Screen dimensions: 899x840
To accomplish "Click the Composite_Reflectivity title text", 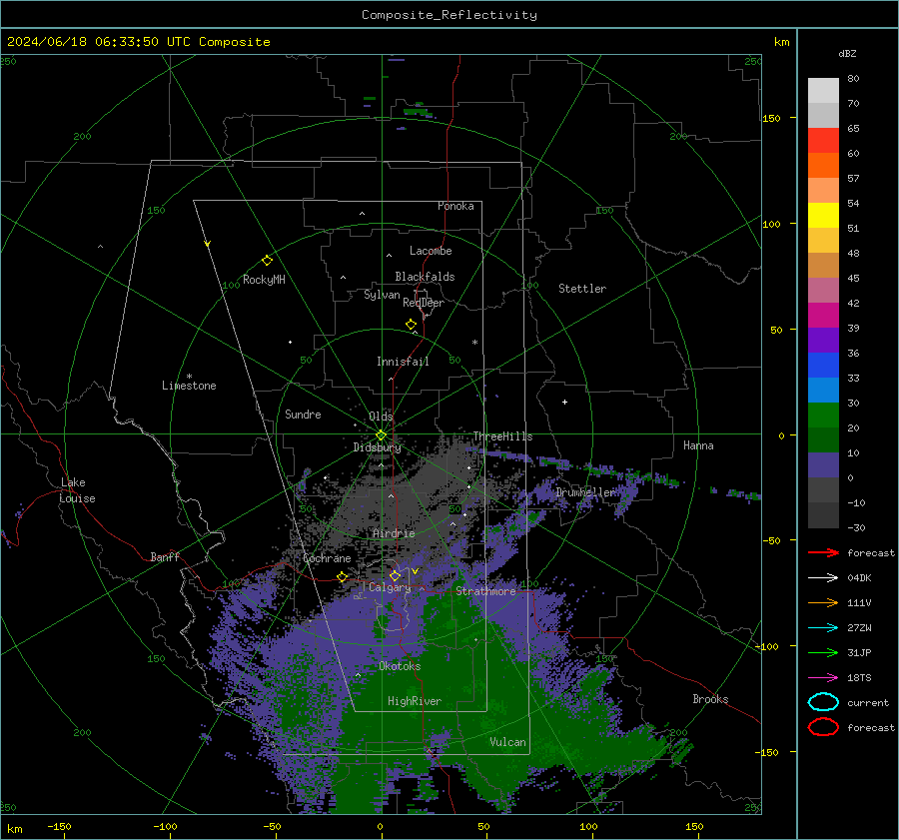I will pyautogui.click(x=449, y=15).
